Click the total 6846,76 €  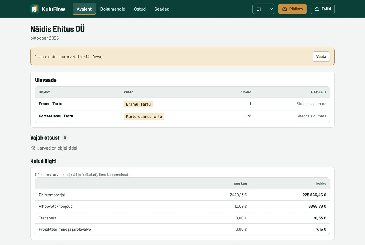317,206
